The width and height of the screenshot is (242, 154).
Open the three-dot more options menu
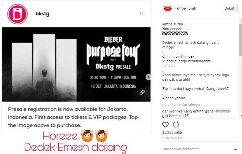click(x=235, y=149)
